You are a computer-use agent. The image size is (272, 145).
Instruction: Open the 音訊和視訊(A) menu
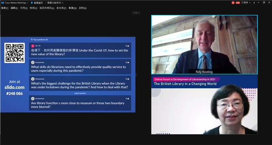point(47,8)
